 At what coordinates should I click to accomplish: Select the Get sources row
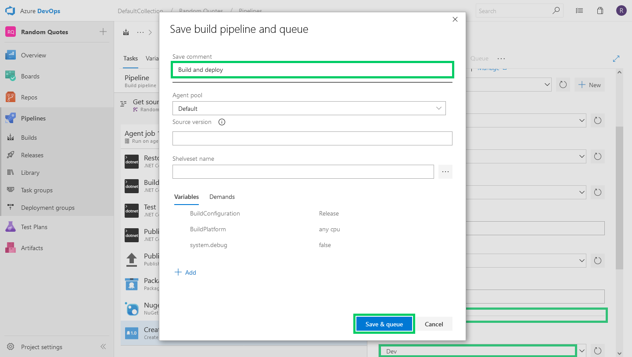(x=140, y=105)
